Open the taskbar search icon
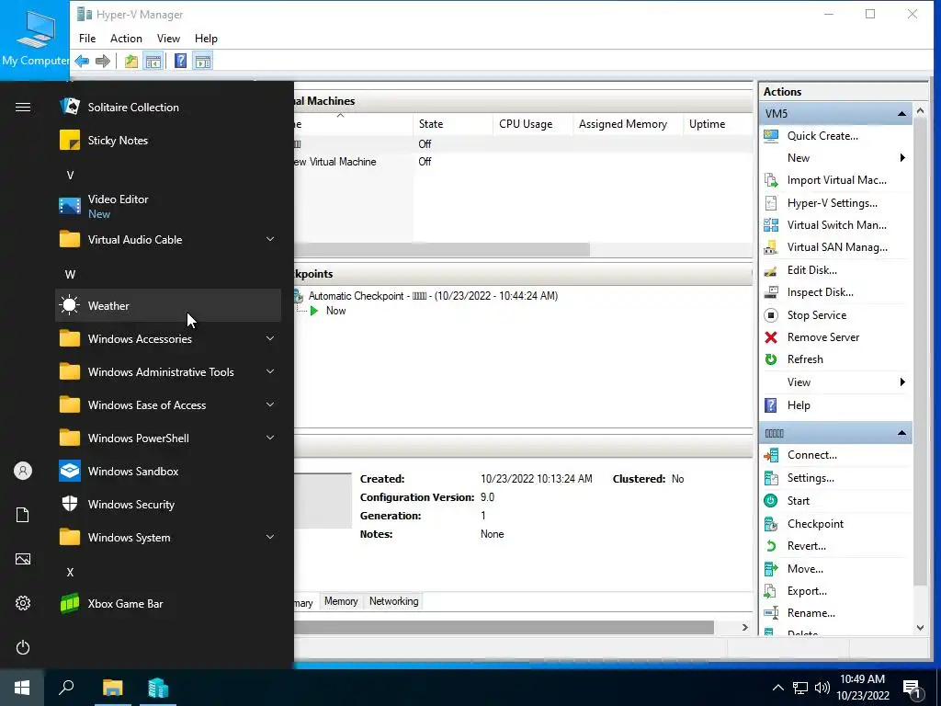941x706 pixels. coord(66,688)
